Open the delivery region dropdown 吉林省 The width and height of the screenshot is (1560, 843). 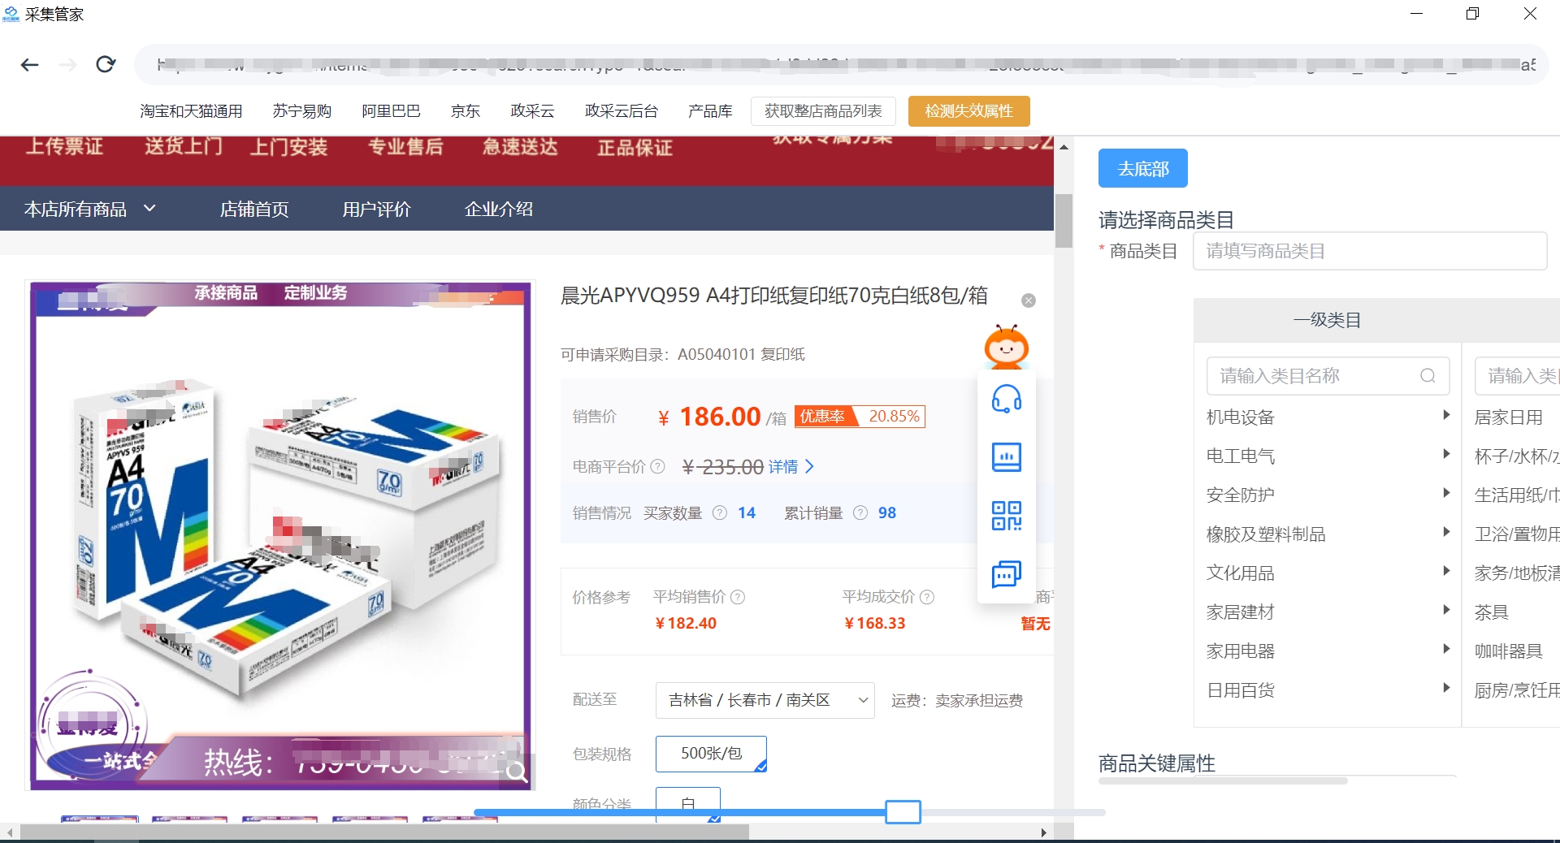(x=765, y=700)
